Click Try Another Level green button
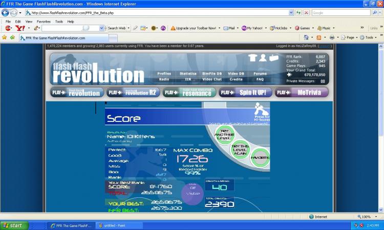 (224, 135)
